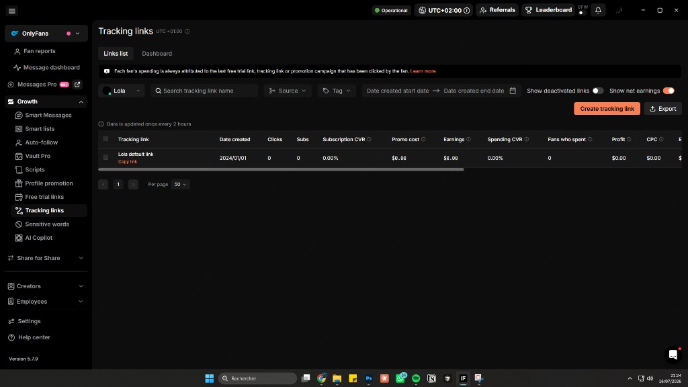Viewport: 688px width, 387px height.
Task: Check the select-all checkbox in table header
Action: pos(105,139)
